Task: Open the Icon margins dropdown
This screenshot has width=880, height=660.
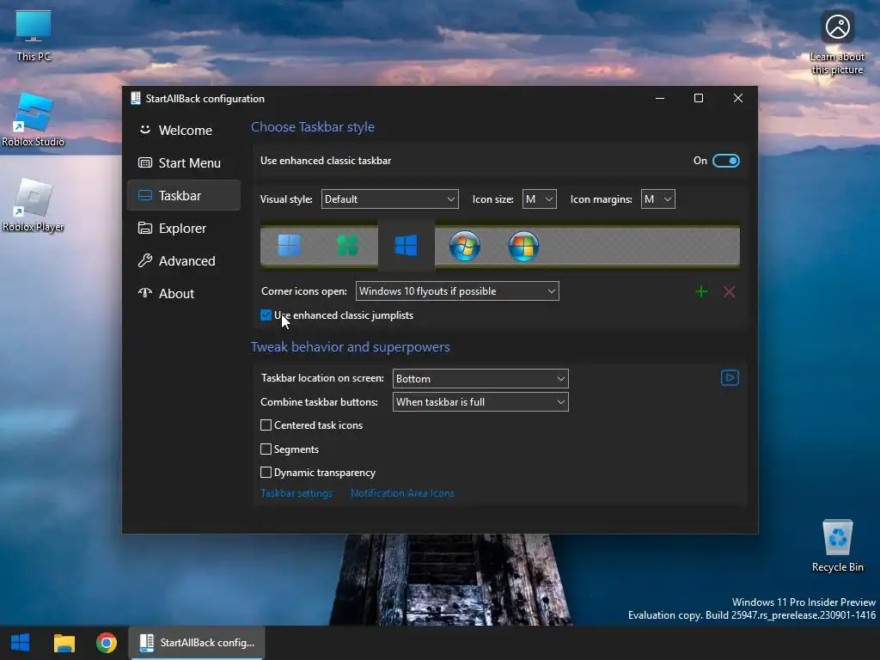Action: click(657, 199)
